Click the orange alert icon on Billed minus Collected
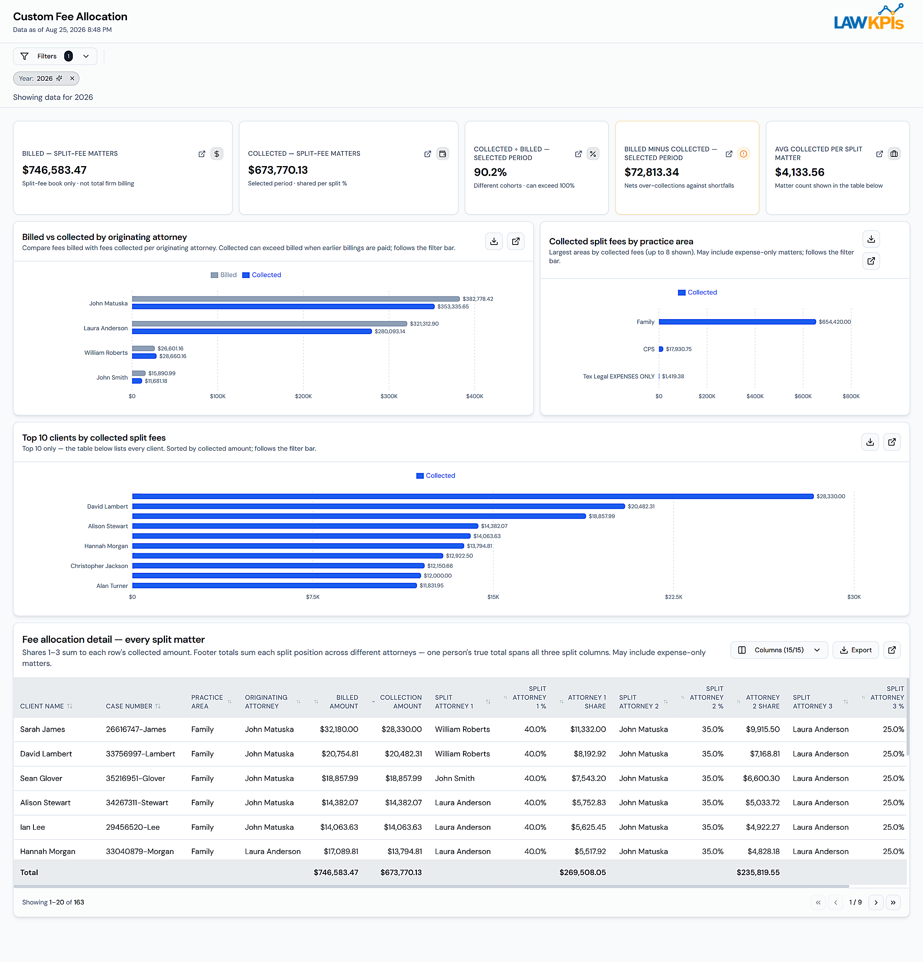This screenshot has width=923, height=962. point(744,154)
